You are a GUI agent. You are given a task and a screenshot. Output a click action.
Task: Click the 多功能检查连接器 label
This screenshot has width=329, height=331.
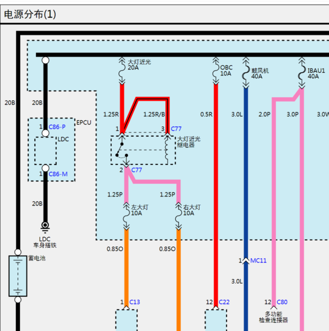click(x=273, y=317)
